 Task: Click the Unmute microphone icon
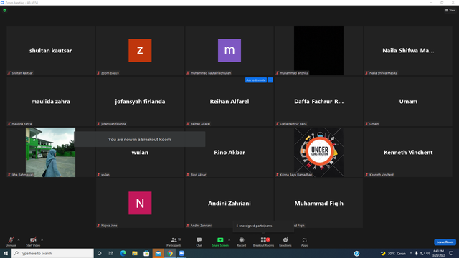tap(11, 240)
